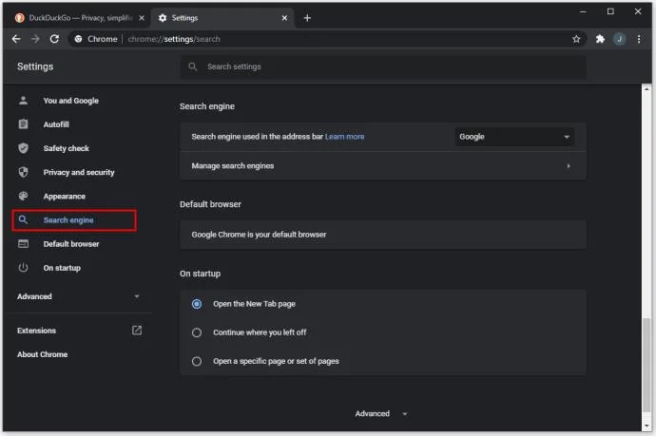Click the On startup power icon
The image size is (656, 436).
(23, 268)
